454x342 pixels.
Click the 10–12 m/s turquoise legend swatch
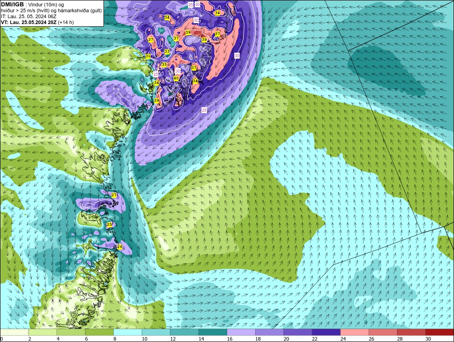pyautogui.click(x=156, y=332)
